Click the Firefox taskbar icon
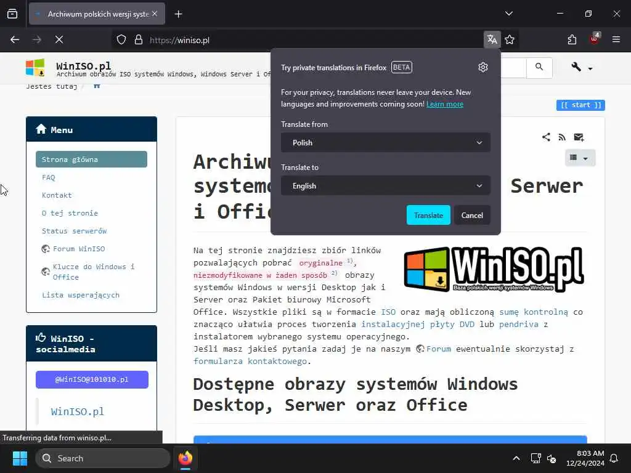Screen dimensions: 631x473 pyautogui.click(x=185, y=458)
